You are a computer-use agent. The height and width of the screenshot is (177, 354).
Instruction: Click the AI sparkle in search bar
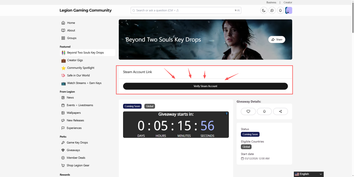pos(237,10)
